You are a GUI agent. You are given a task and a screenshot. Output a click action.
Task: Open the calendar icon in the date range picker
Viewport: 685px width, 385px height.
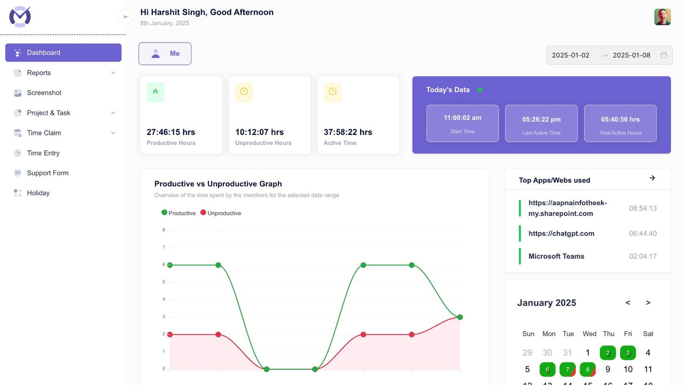(x=664, y=55)
